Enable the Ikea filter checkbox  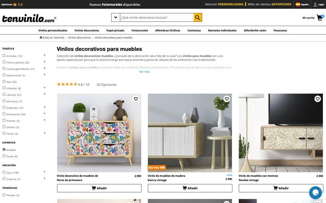pyautogui.click(x=4, y=81)
